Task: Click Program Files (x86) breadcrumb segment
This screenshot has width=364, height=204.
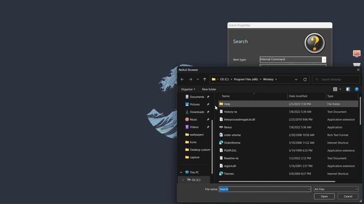Action: (246, 79)
